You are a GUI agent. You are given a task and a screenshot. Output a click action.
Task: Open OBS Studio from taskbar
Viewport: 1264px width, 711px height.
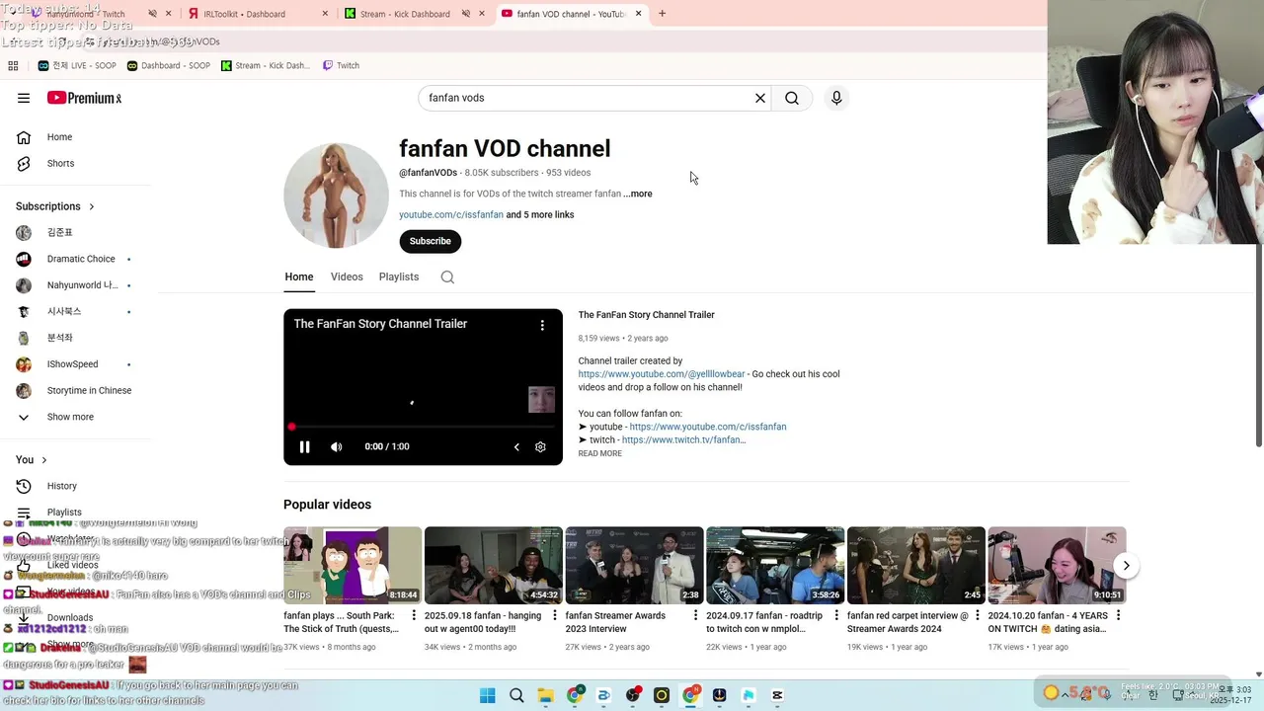click(x=633, y=695)
